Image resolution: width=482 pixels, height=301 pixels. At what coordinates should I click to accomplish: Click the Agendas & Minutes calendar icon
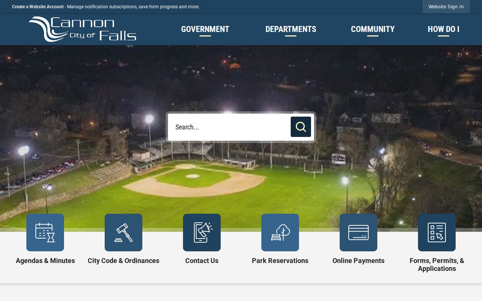[45, 233]
